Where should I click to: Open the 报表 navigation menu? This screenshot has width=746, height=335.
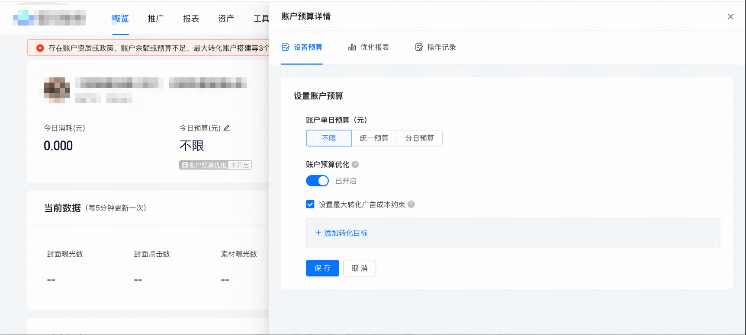[x=191, y=19]
